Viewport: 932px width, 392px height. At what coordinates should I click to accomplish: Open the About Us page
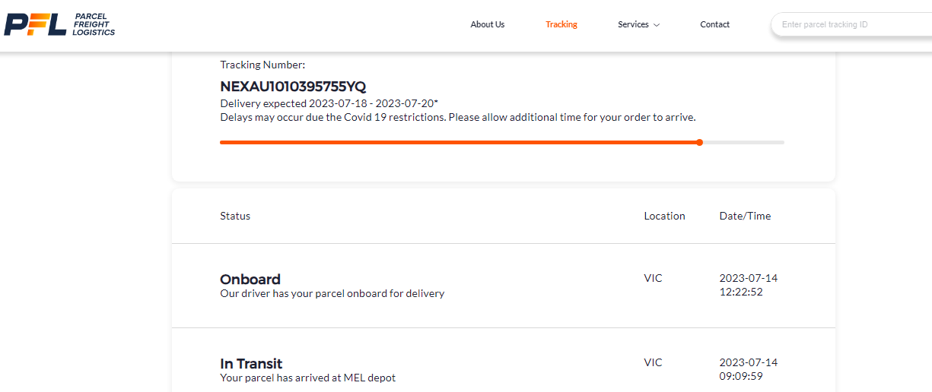(487, 24)
